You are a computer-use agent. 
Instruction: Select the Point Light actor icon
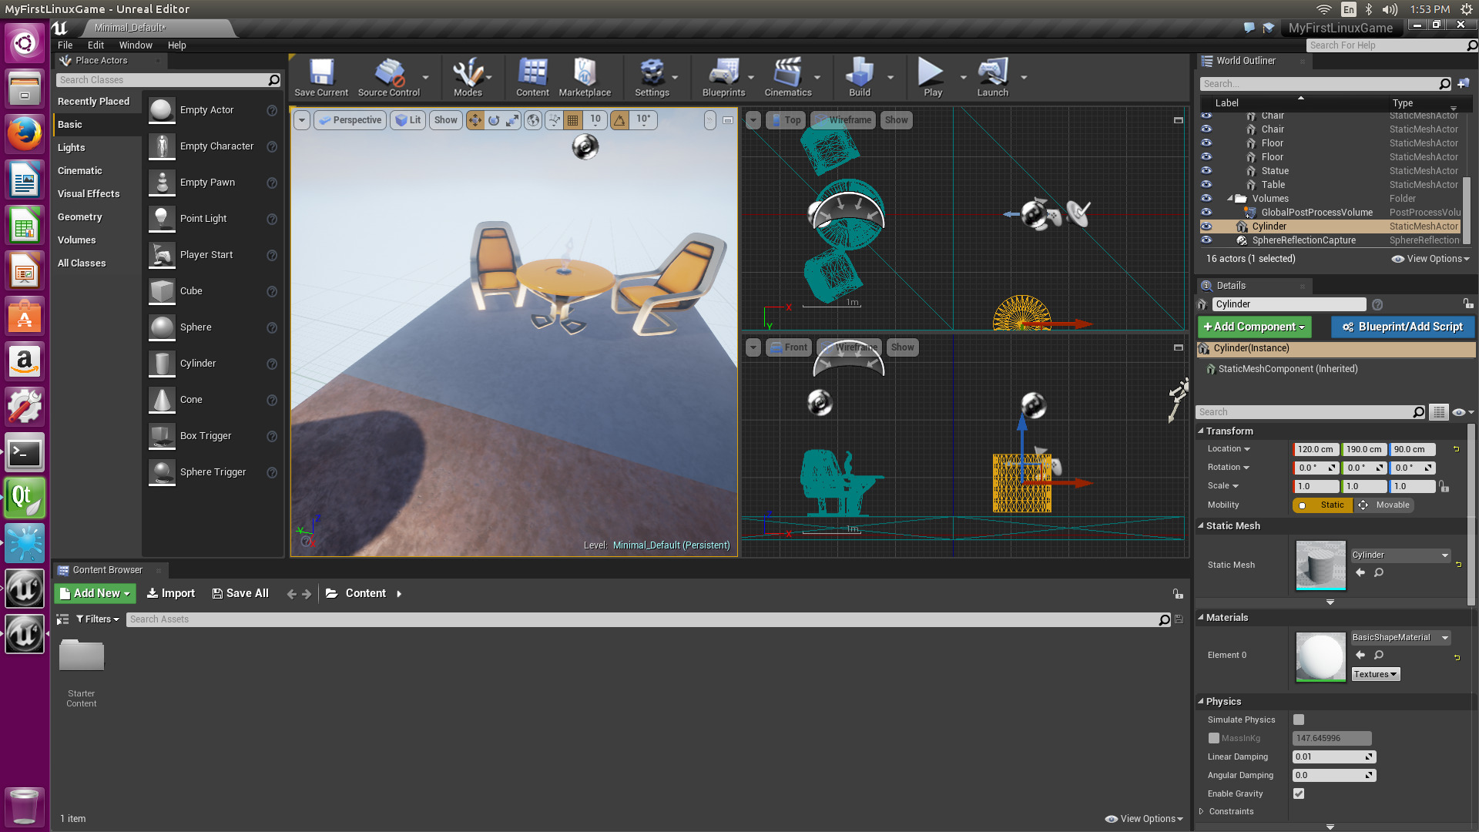(x=162, y=219)
